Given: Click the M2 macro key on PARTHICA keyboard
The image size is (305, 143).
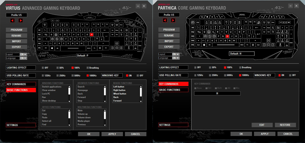Looking at the screenshot, I should point(192,32).
